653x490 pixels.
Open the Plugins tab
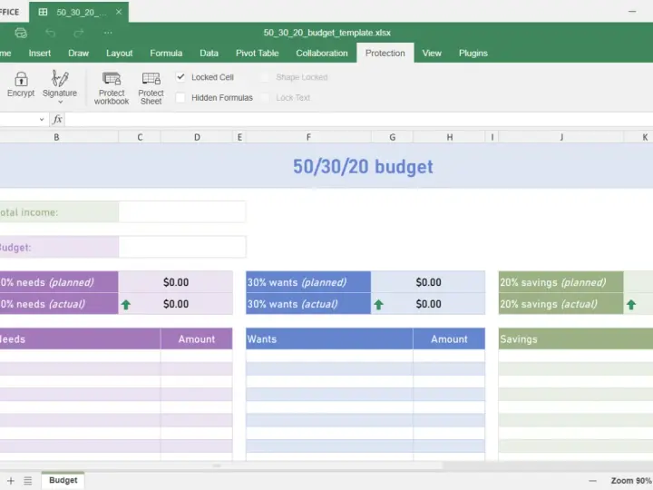click(x=473, y=53)
